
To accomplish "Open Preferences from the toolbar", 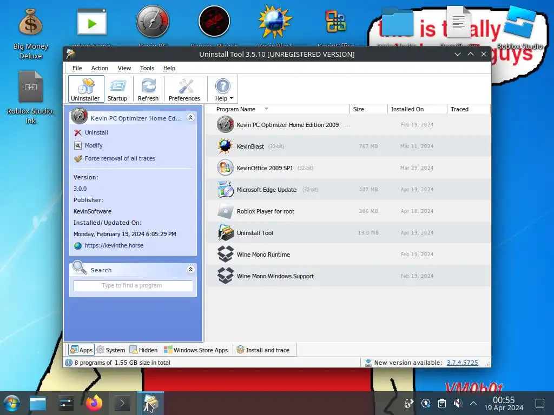I will (184, 89).
